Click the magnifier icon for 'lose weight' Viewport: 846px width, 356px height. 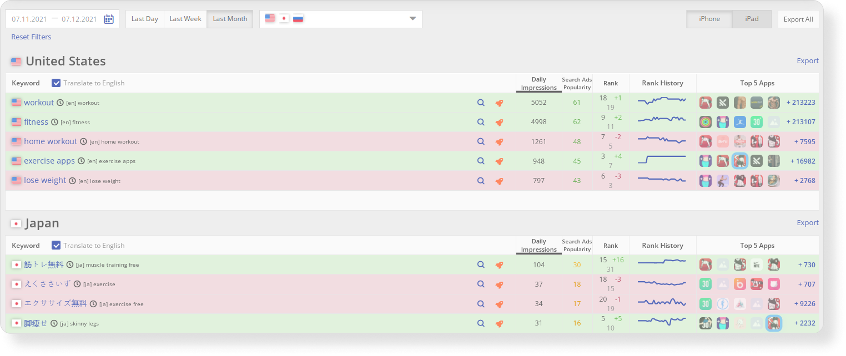(481, 180)
